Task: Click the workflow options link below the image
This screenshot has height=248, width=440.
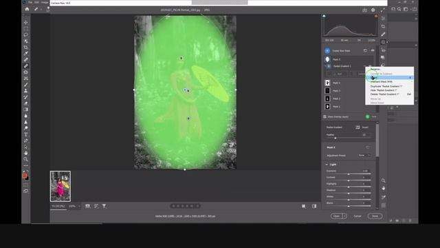Action: point(185,216)
